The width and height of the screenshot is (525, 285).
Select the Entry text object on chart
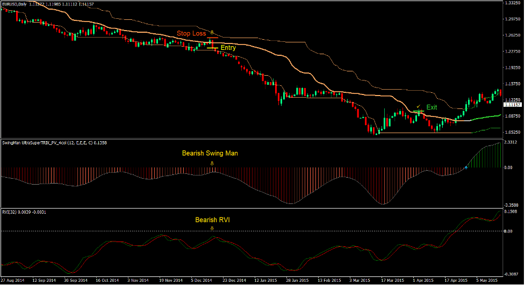click(228, 48)
